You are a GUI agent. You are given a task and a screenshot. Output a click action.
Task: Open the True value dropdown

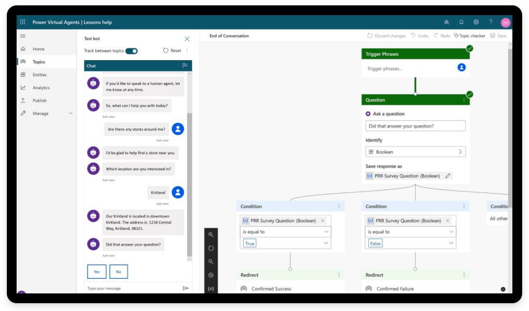click(286, 243)
